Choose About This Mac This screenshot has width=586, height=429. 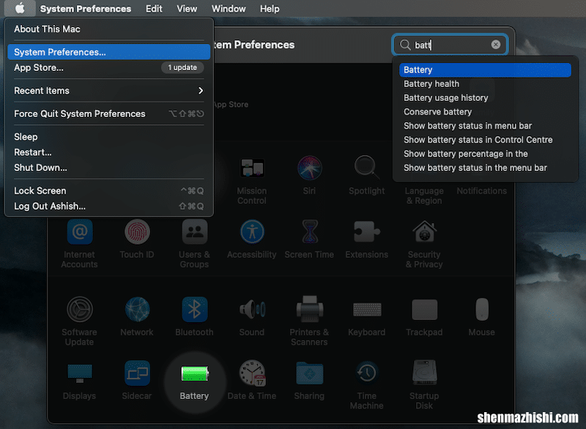pos(108,29)
